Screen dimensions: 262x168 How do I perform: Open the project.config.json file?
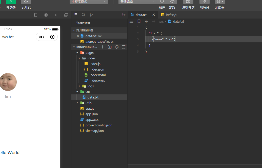pyautogui.click(x=99, y=125)
